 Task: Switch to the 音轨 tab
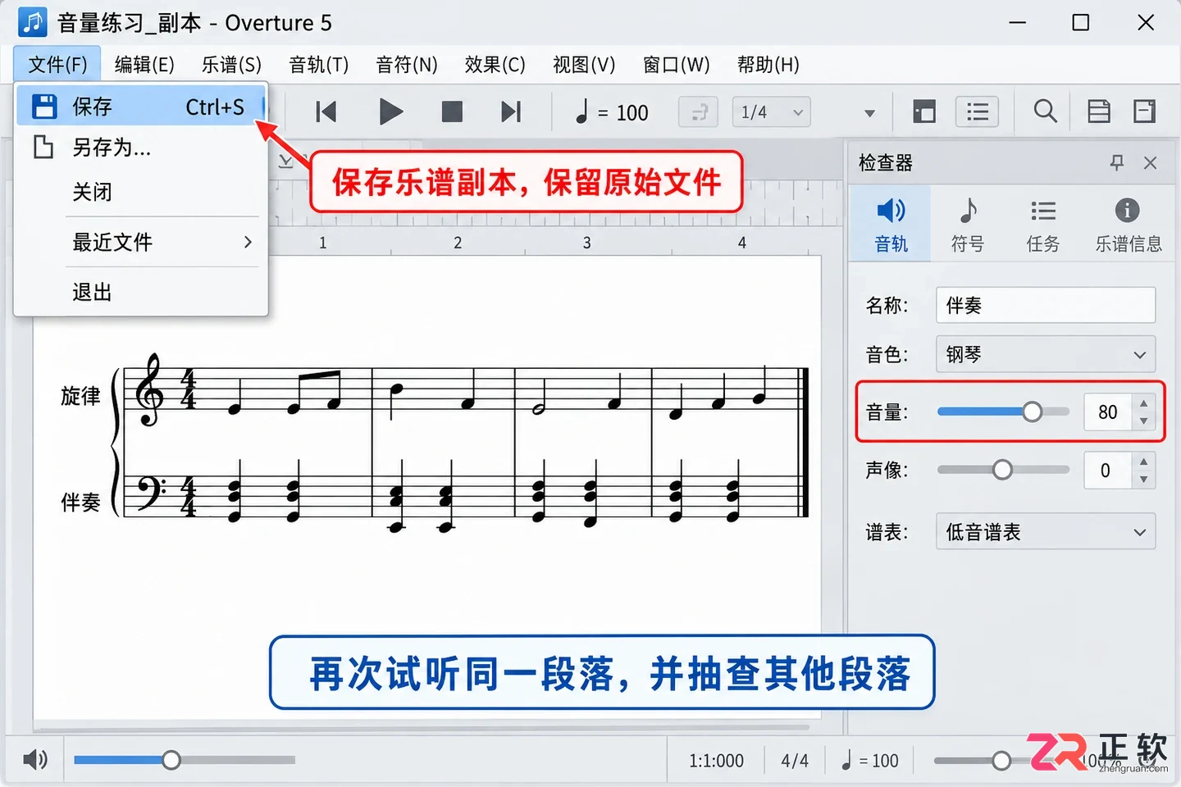(x=891, y=224)
